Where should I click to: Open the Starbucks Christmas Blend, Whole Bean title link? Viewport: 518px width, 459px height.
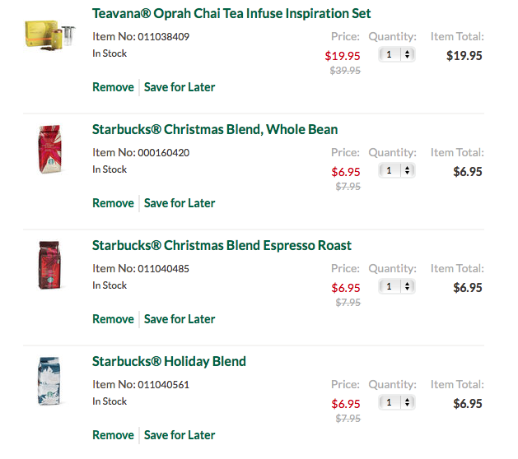215,130
